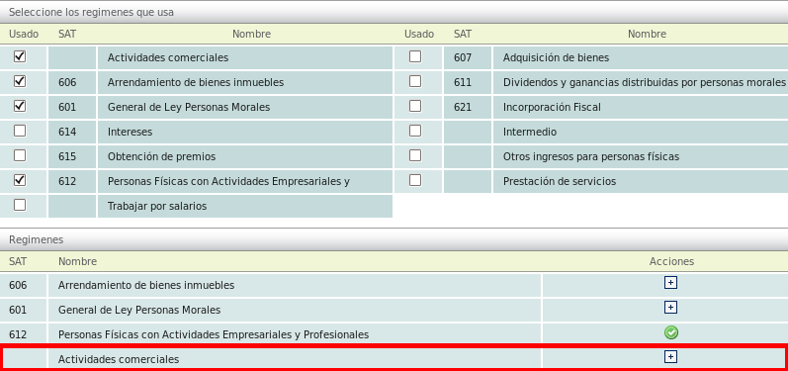The image size is (788, 371).
Task: Click the Acciones column header
Action: pyautogui.click(x=671, y=261)
